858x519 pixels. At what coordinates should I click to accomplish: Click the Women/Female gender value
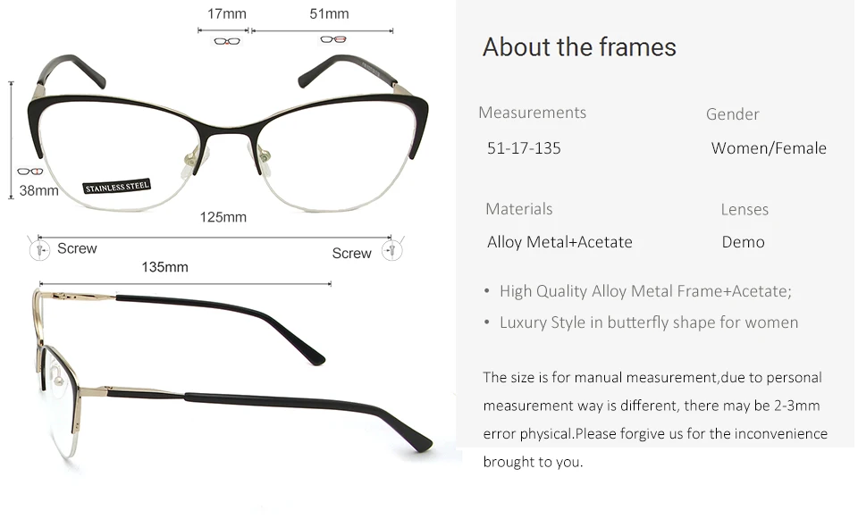769,148
